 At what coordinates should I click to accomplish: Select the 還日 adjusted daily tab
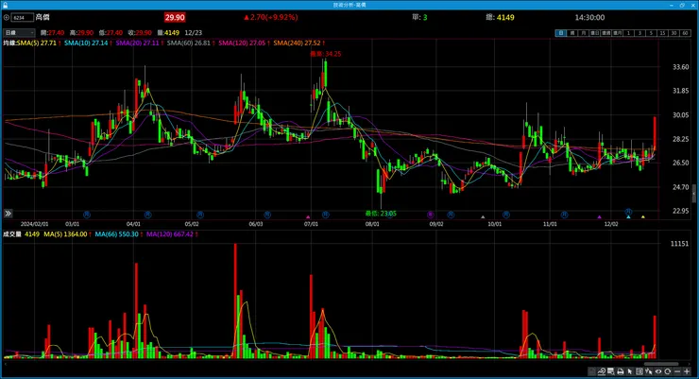(594, 33)
